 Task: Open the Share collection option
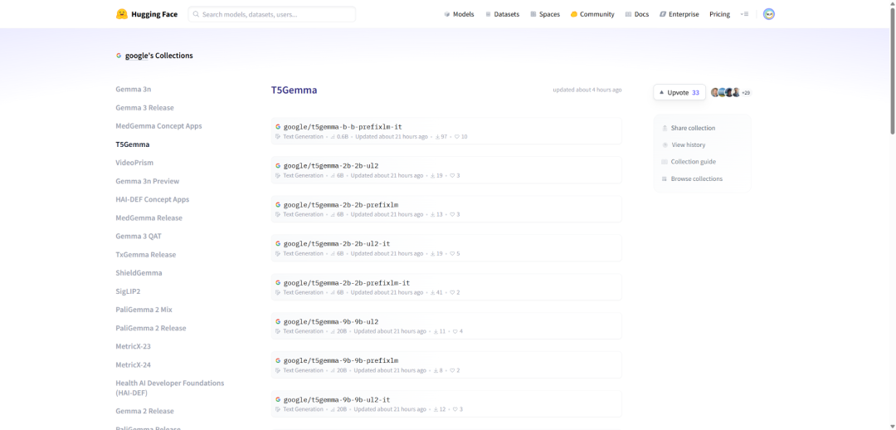tap(693, 128)
